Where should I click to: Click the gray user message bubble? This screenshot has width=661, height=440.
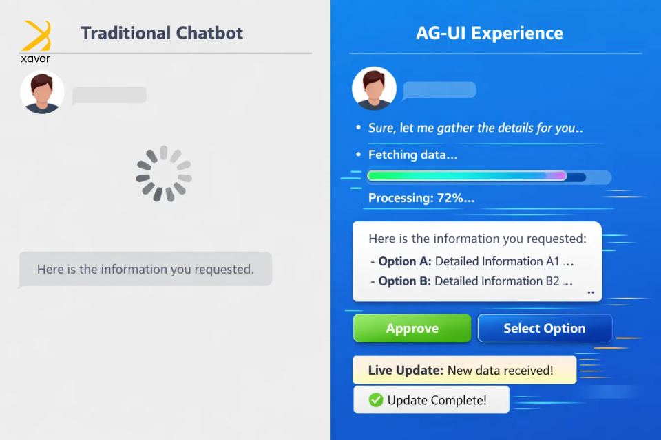click(x=109, y=95)
